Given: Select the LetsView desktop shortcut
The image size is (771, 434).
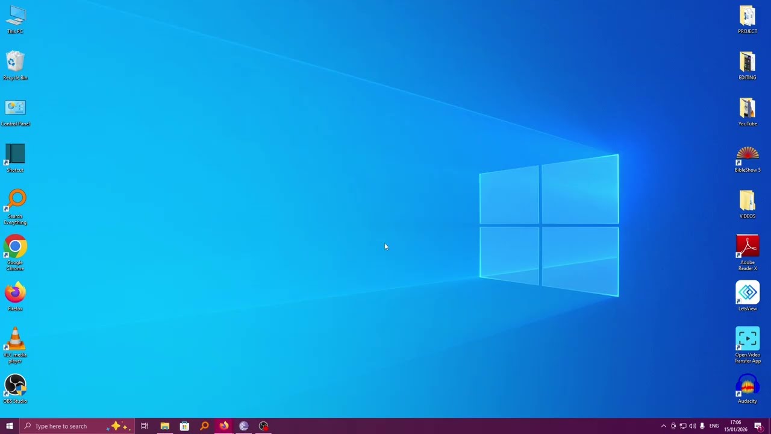Looking at the screenshot, I should pos(748,297).
